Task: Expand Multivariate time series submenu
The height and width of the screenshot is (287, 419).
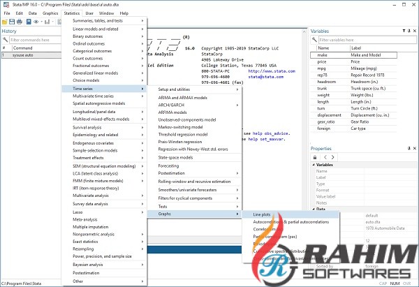Action: pos(104,96)
